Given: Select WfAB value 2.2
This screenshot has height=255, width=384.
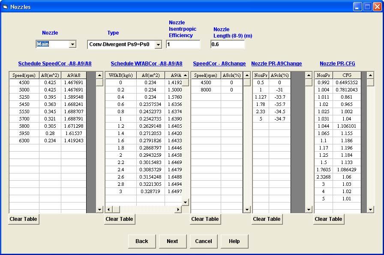Looking at the screenshot, I should pos(121,162).
